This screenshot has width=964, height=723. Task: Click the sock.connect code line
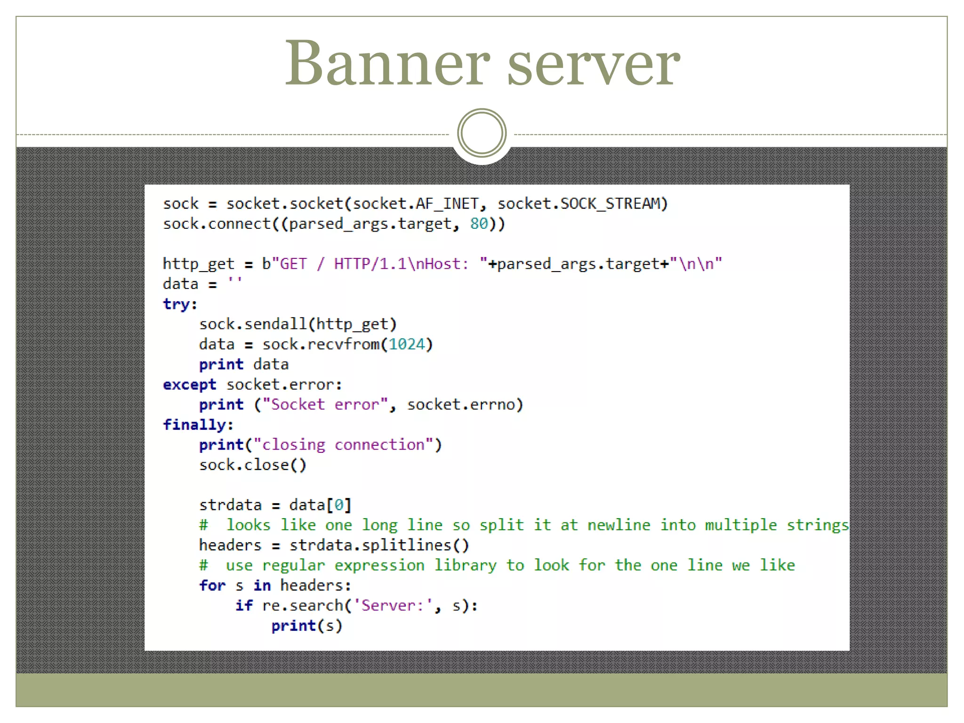point(334,224)
